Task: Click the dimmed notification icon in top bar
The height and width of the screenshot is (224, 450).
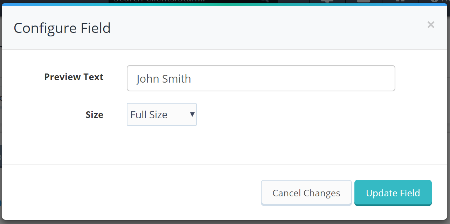Action: click(327, 1)
